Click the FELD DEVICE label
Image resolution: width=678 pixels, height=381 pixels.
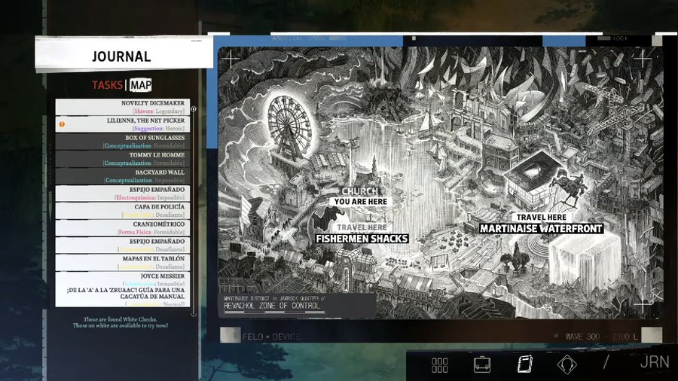click(x=271, y=337)
